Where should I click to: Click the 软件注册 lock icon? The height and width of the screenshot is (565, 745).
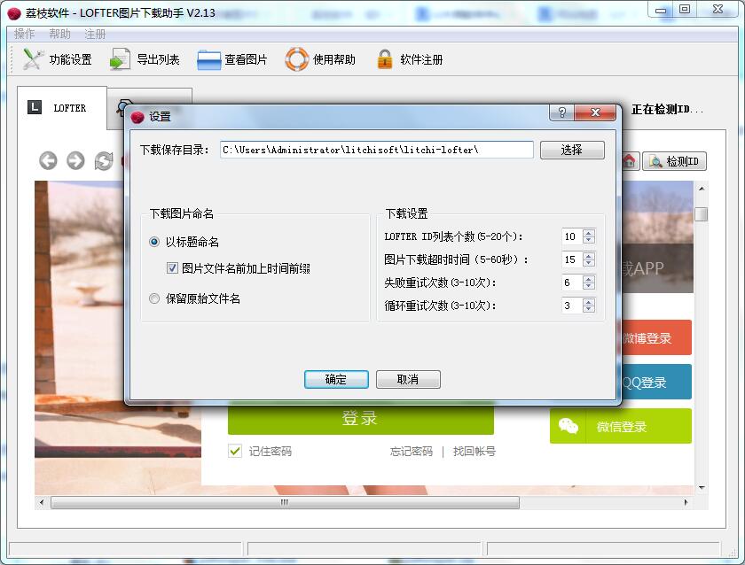point(384,59)
